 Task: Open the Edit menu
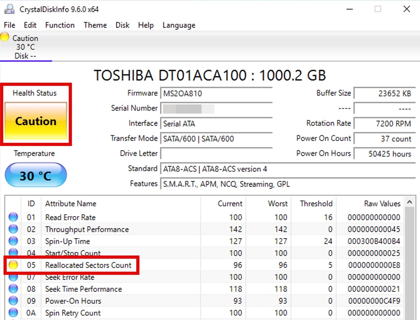pyautogui.click(x=30, y=25)
